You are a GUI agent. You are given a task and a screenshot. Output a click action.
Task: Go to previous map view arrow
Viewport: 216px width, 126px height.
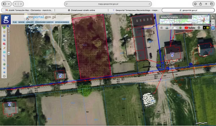[4, 68]
